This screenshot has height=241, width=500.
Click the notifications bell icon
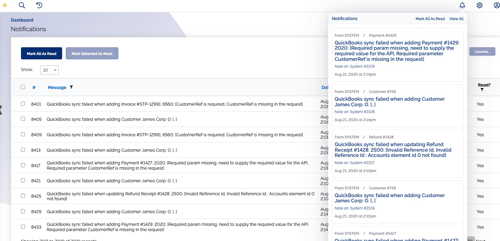click(x=462, y=5)
